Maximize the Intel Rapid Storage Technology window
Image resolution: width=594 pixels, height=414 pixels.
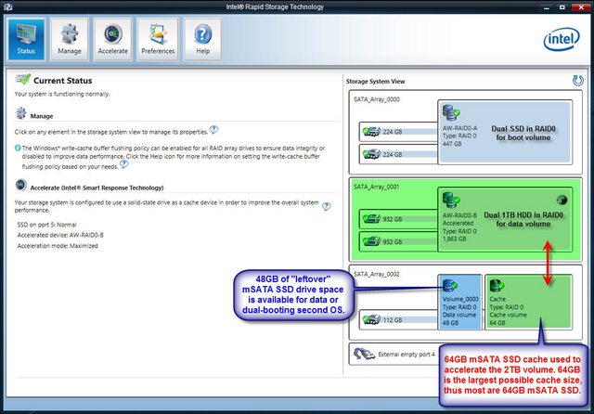click(x=562, y=7)
